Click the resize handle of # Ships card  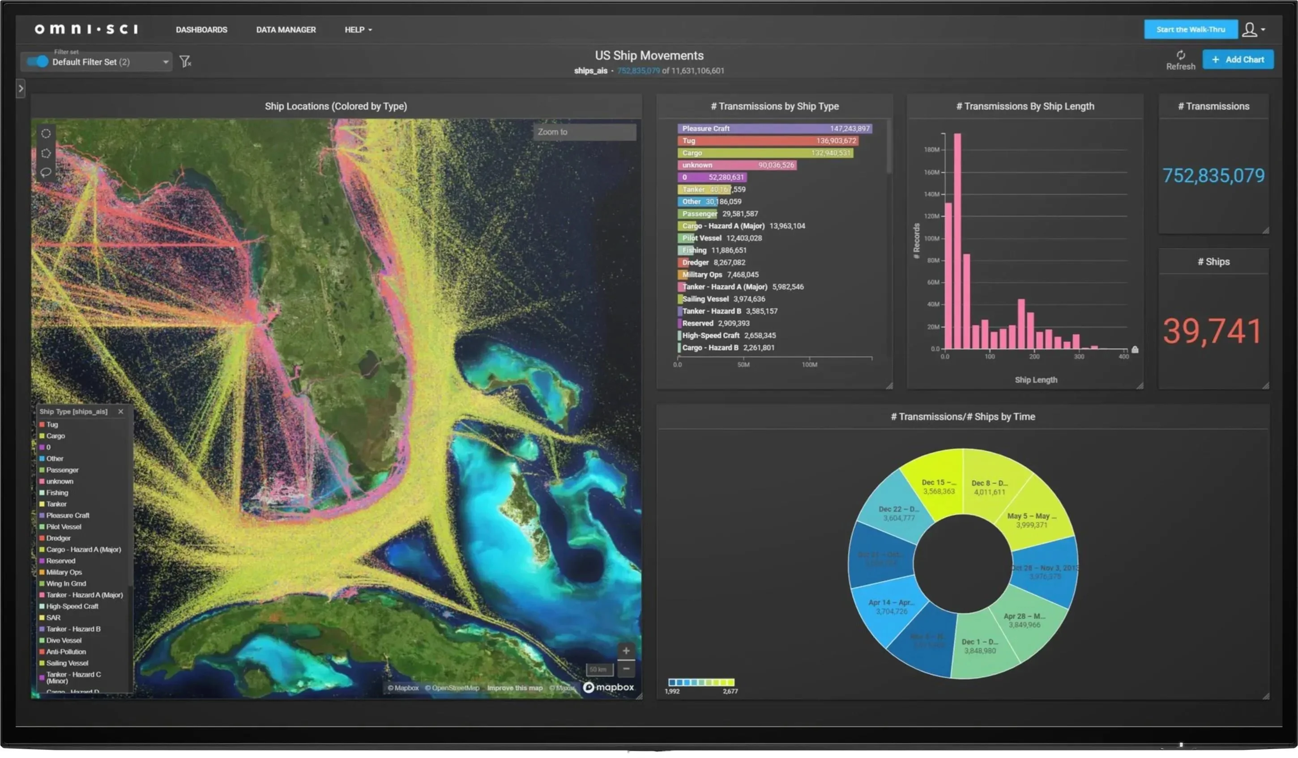coord(1266,385)
